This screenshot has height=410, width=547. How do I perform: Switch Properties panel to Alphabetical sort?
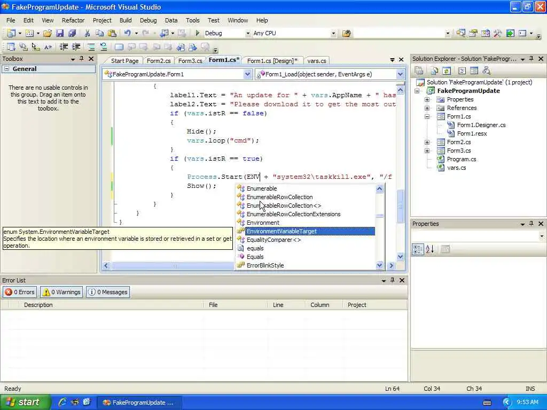(x=430, y=249)
